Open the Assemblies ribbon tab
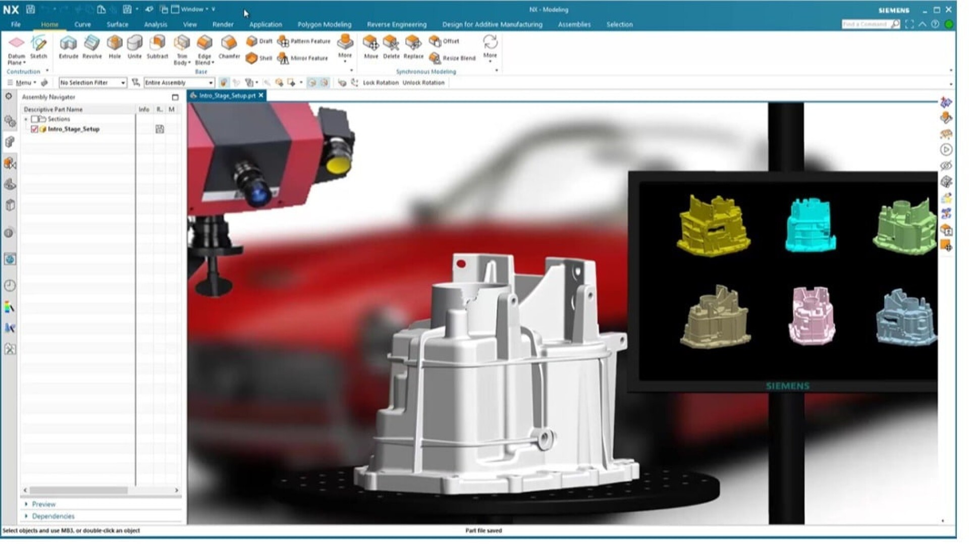Screen dimensions: 969x544 coord(574,24)
